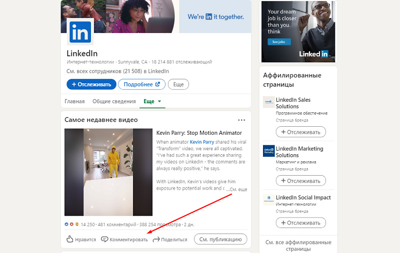Open the three-dot menu of the video card

(241, 120)
